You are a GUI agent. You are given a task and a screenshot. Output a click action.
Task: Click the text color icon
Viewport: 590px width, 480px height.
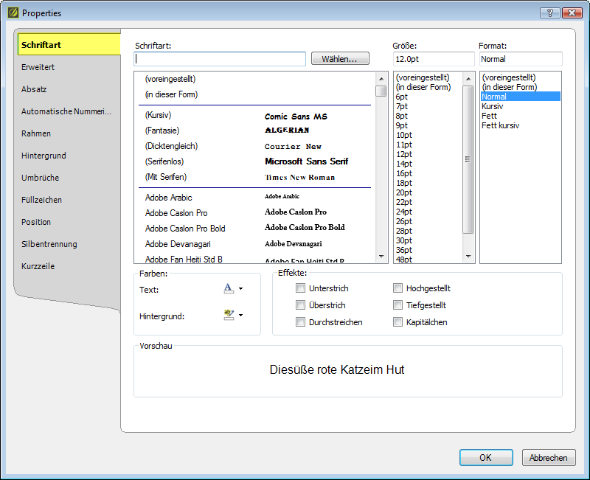pyautogui.click(x=229, y=289)
